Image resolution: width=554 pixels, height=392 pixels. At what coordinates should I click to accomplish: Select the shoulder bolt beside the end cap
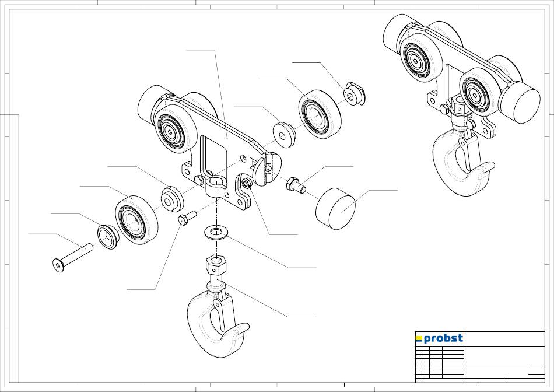click(x=296, y=185)
